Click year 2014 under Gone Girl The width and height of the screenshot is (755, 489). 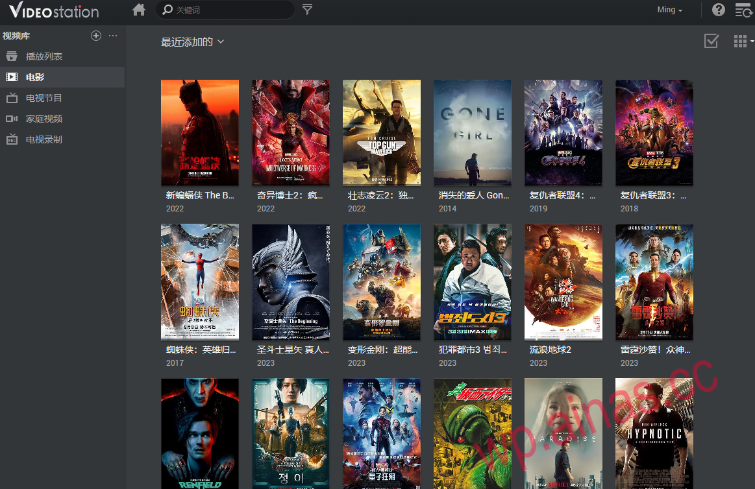(x=447, y=209)
